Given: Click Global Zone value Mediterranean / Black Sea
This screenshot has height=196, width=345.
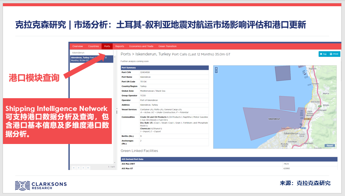Looking at the screenshot, I should click(x=153, y=91).
